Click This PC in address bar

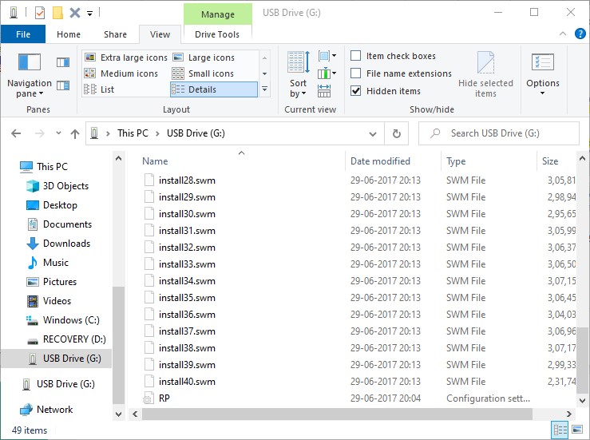coord(133,133)
